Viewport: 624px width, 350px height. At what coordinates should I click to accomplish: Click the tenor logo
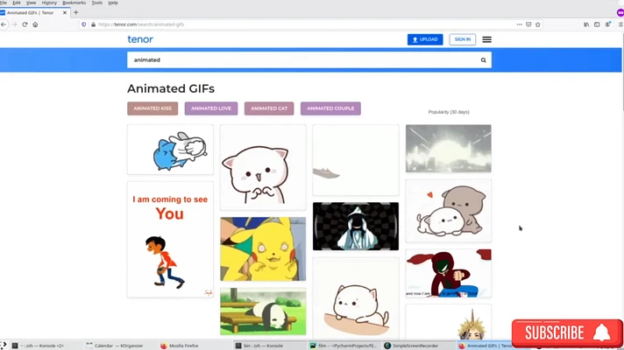tap(140, 39)
